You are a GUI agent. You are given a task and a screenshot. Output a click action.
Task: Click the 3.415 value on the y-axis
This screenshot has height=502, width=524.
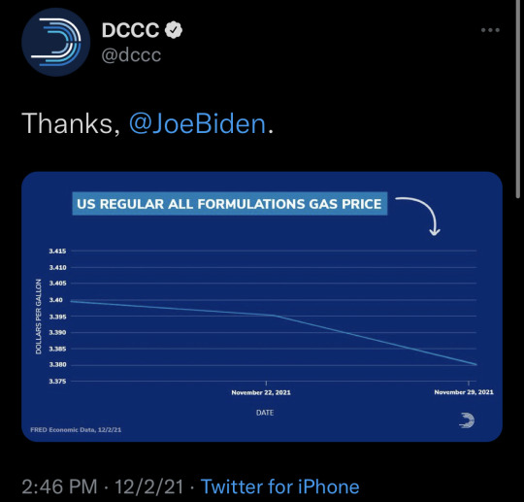(x=57, y=251)
